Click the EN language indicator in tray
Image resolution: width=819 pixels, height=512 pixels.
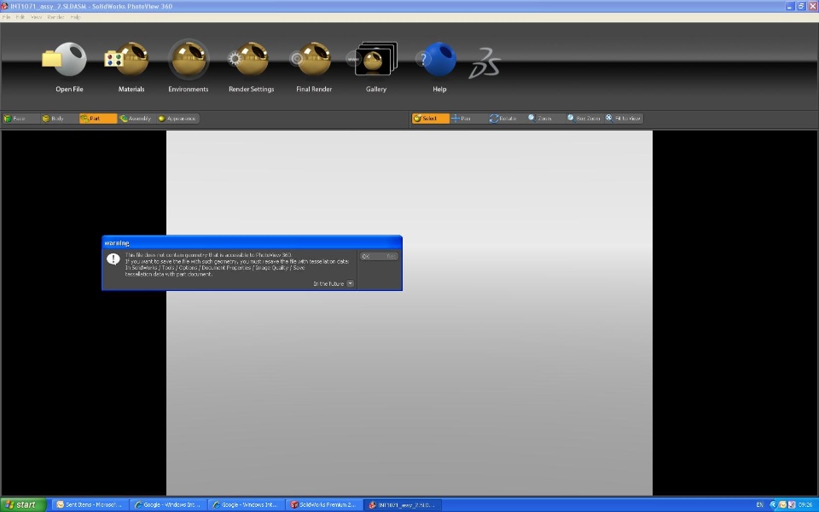tap(759, 504)
